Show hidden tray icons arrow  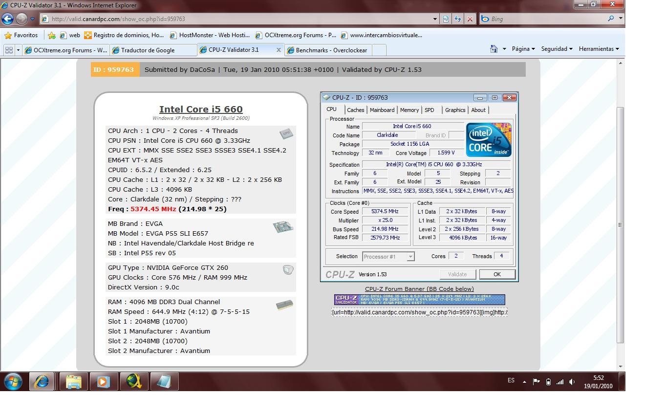(524, 382)
